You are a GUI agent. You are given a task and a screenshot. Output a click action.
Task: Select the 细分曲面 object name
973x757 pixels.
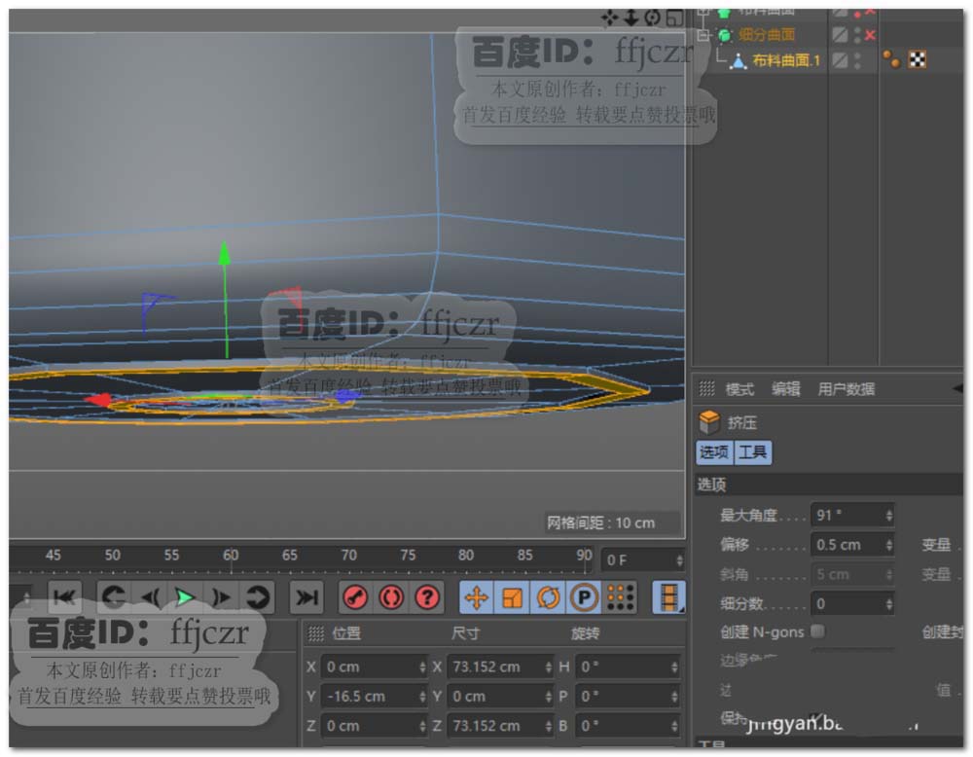point(767,35)
